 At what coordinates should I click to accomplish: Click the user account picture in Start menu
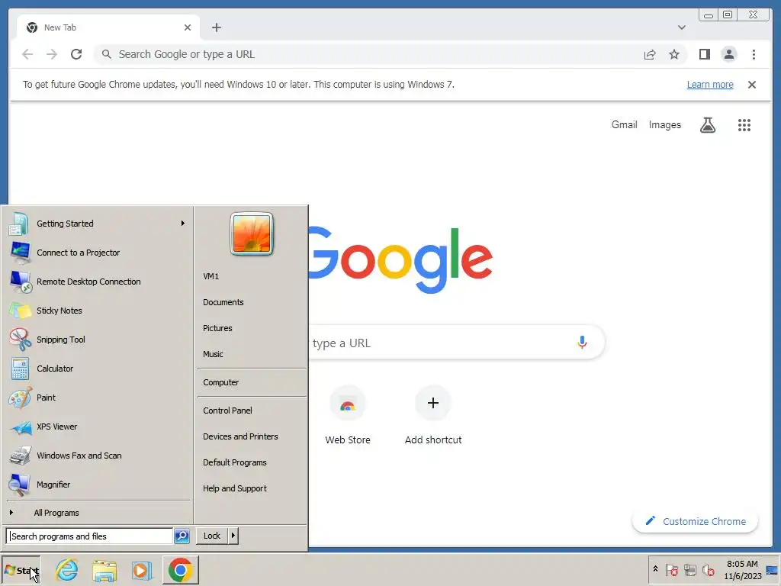252,234
